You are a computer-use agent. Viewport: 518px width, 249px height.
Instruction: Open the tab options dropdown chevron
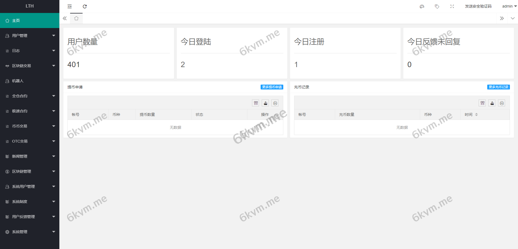(513, 18)
